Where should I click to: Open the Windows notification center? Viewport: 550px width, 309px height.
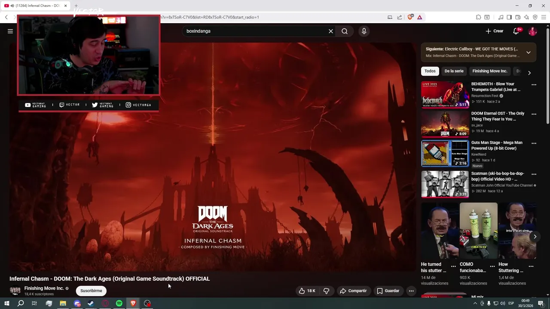541,303
